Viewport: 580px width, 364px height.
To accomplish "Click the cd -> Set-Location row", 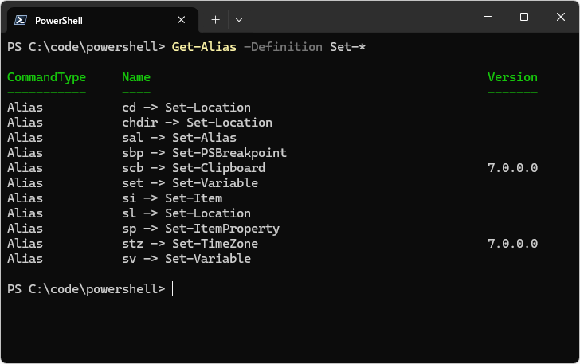I will coord(186,108).
